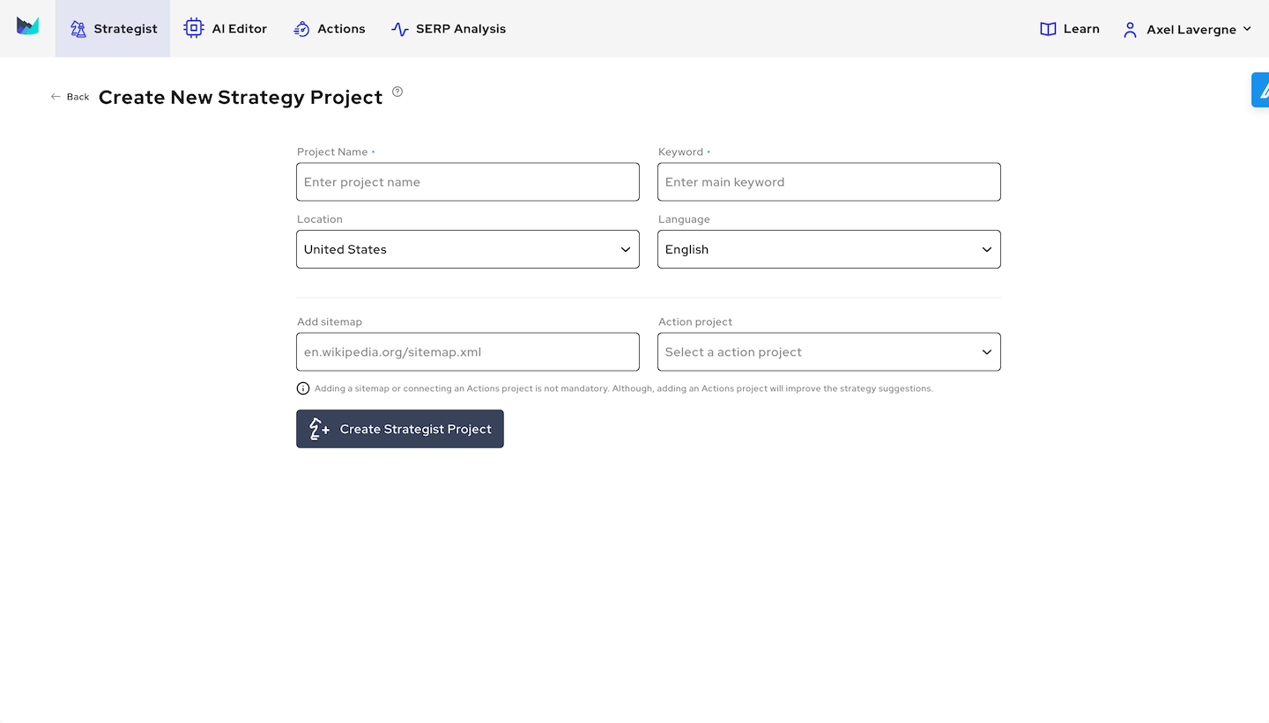Image resolution: width=1269 pixels, height=723 pixels.
Task: Click the SERP Analysis pulse icon
Action: tap(399, 29)
